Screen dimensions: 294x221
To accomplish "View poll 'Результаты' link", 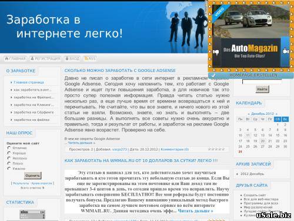I will (21, 183).
